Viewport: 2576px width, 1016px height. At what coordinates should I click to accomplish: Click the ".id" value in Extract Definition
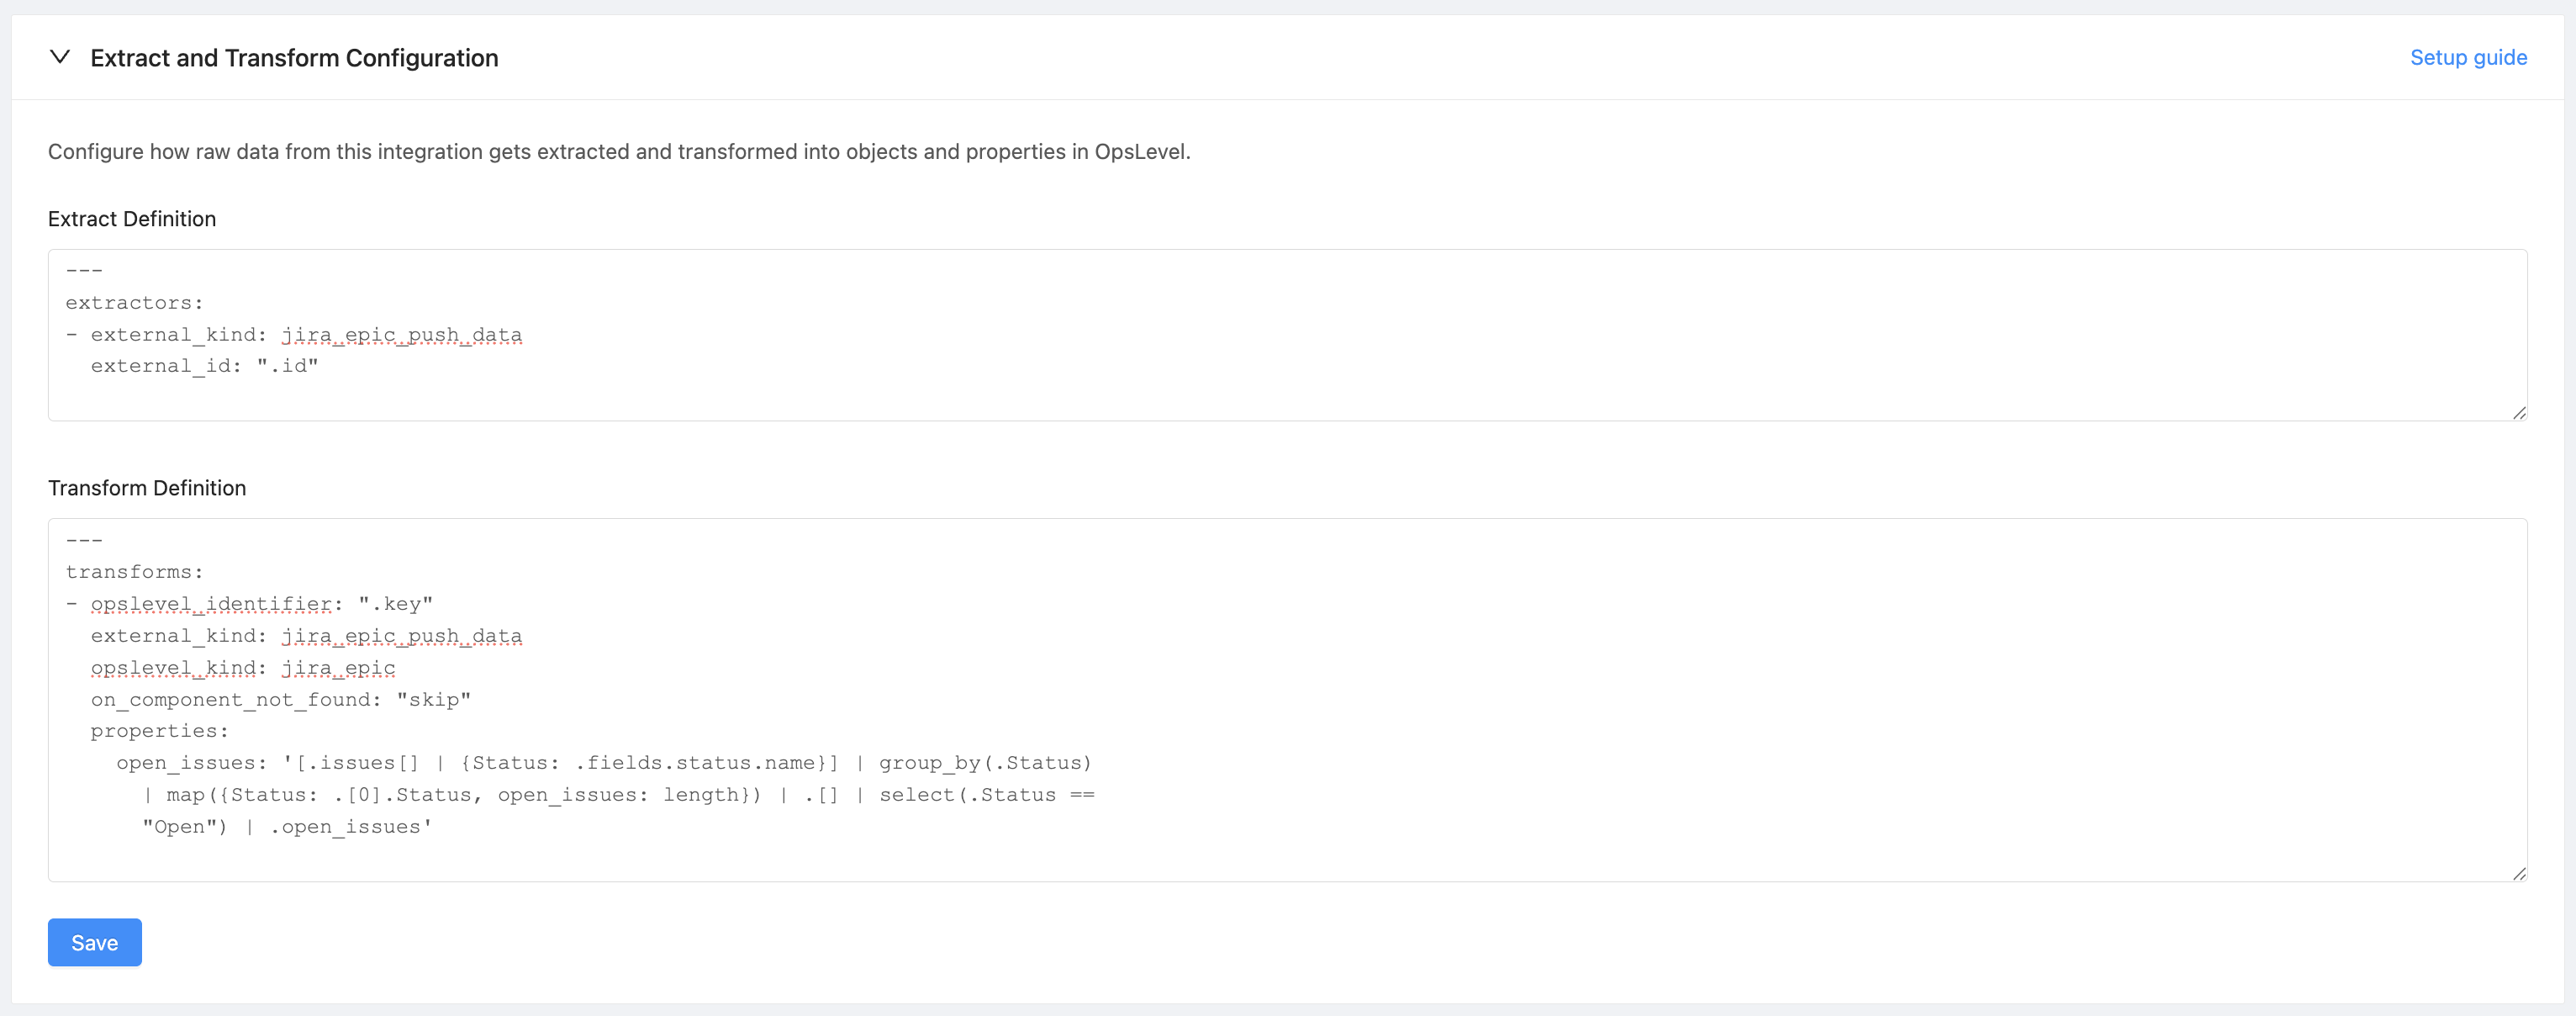click(287, 366)
